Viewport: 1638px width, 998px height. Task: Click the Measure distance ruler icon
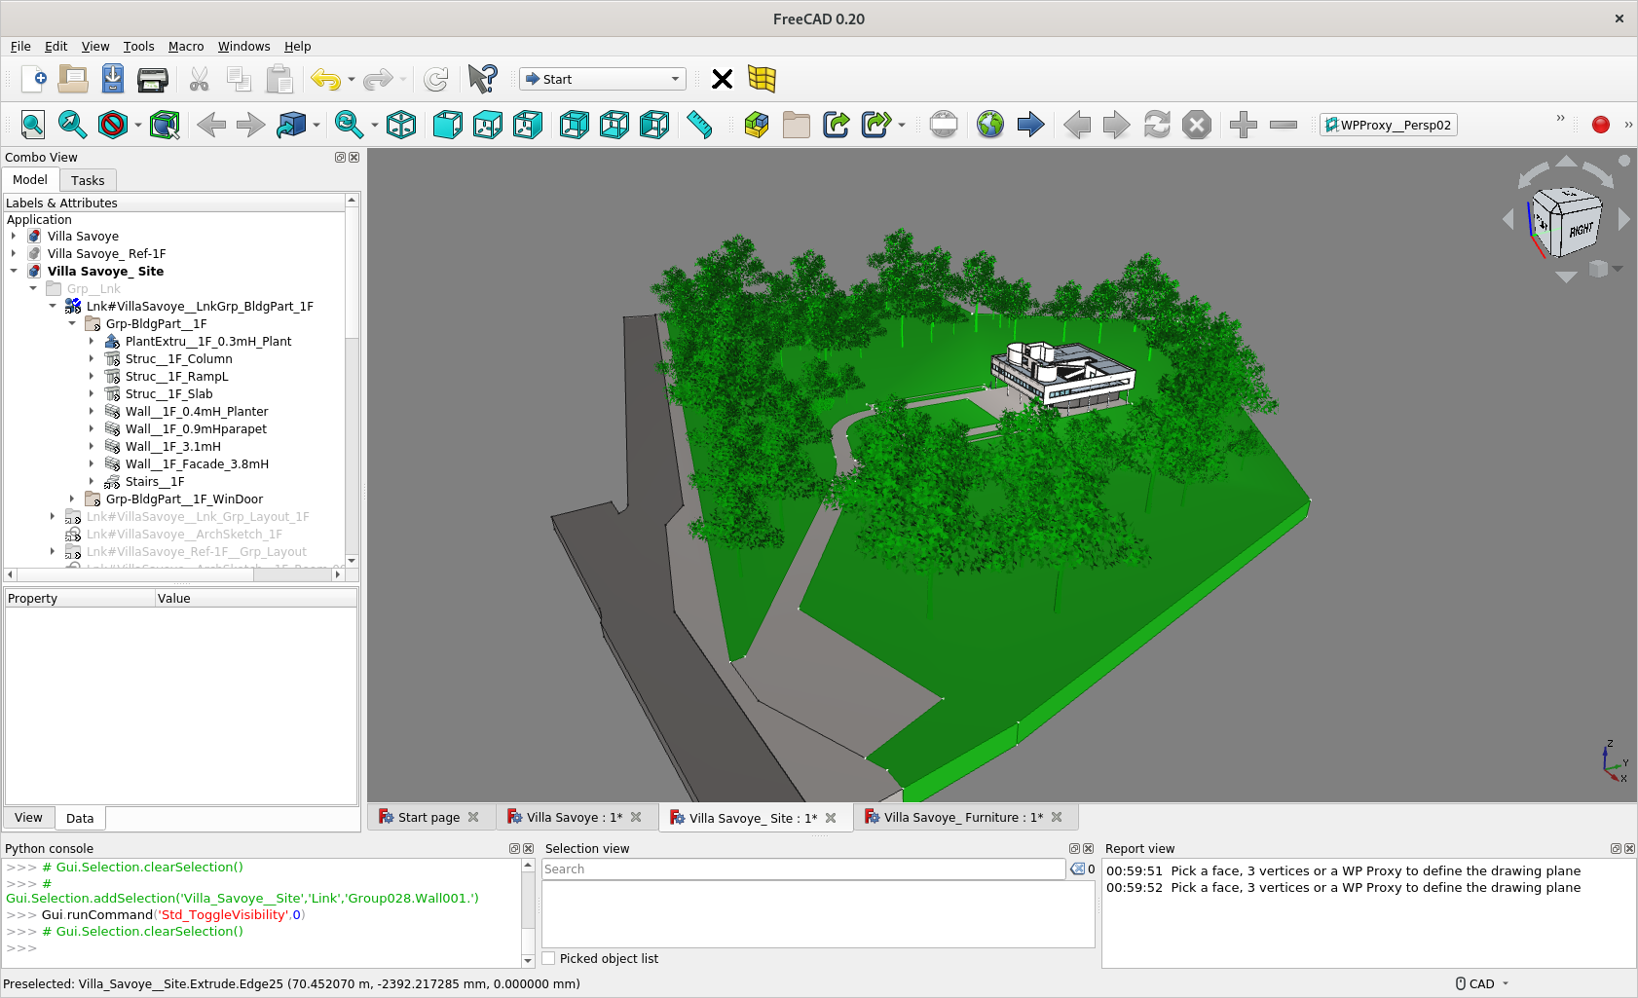[700, 125]
